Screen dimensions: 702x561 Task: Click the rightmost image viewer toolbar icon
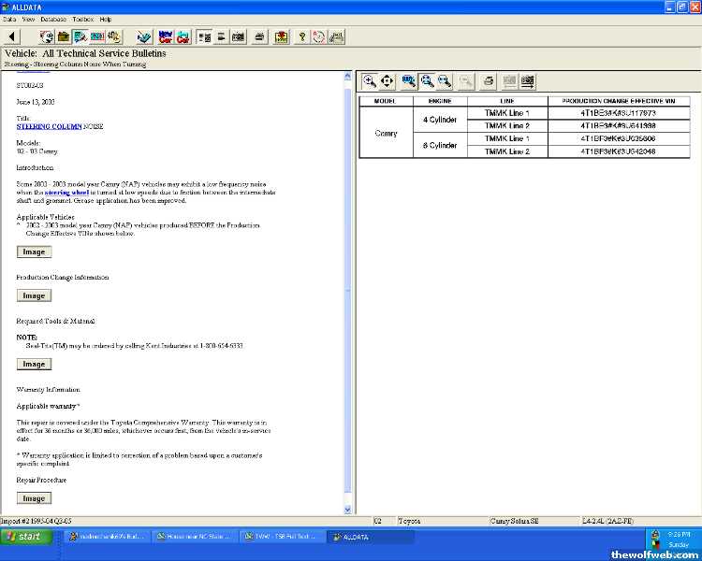pyautogui.click(x=528, y=81)
